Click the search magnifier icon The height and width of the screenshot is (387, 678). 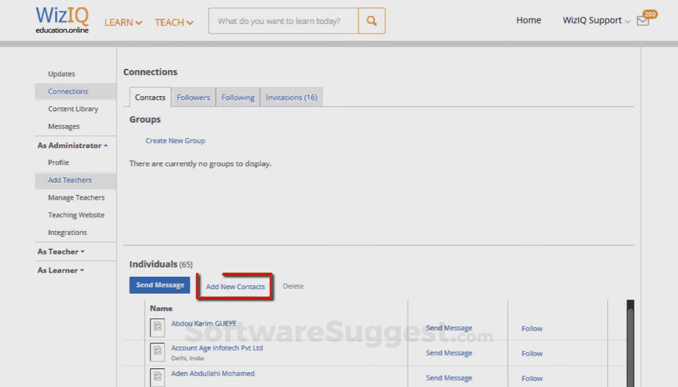click(x=371, y=20)
